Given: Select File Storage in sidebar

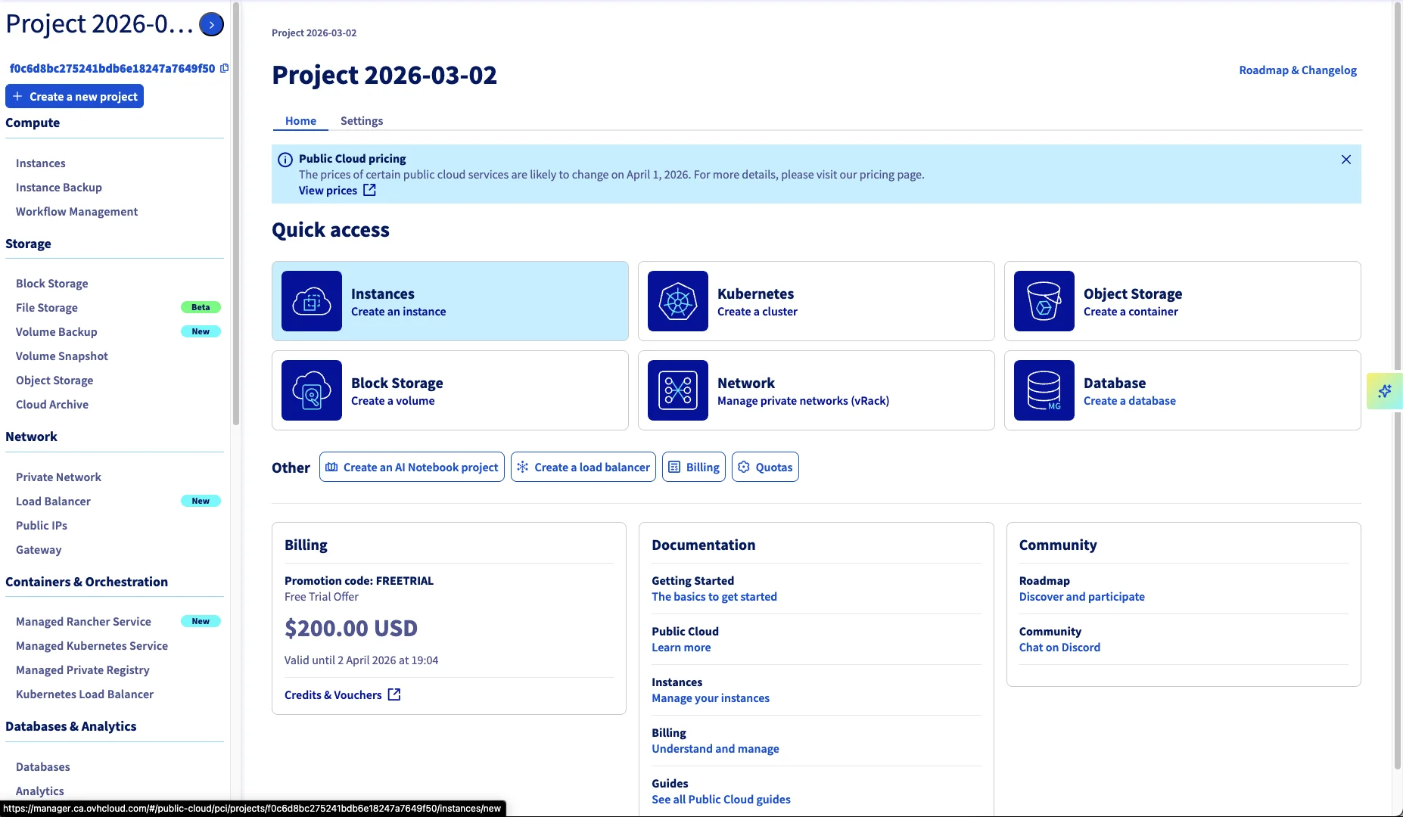Looking at the screenshot, I should (47, 308).
